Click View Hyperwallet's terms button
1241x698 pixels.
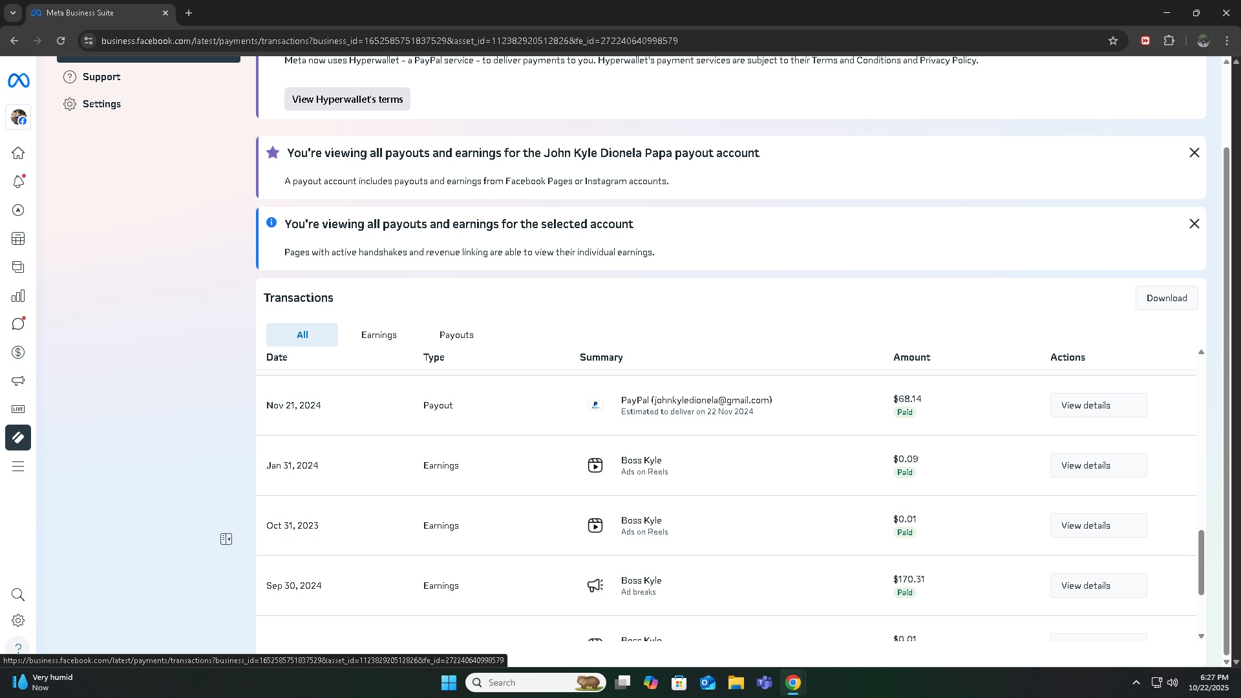pos(347,100)
